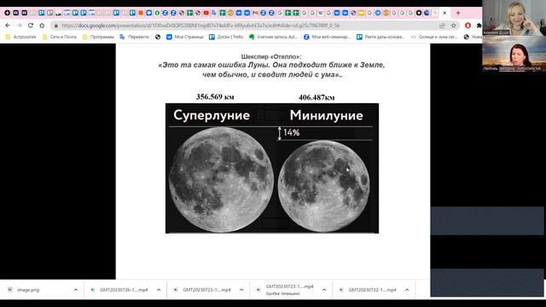Click the 406.487км distance label

317,97
